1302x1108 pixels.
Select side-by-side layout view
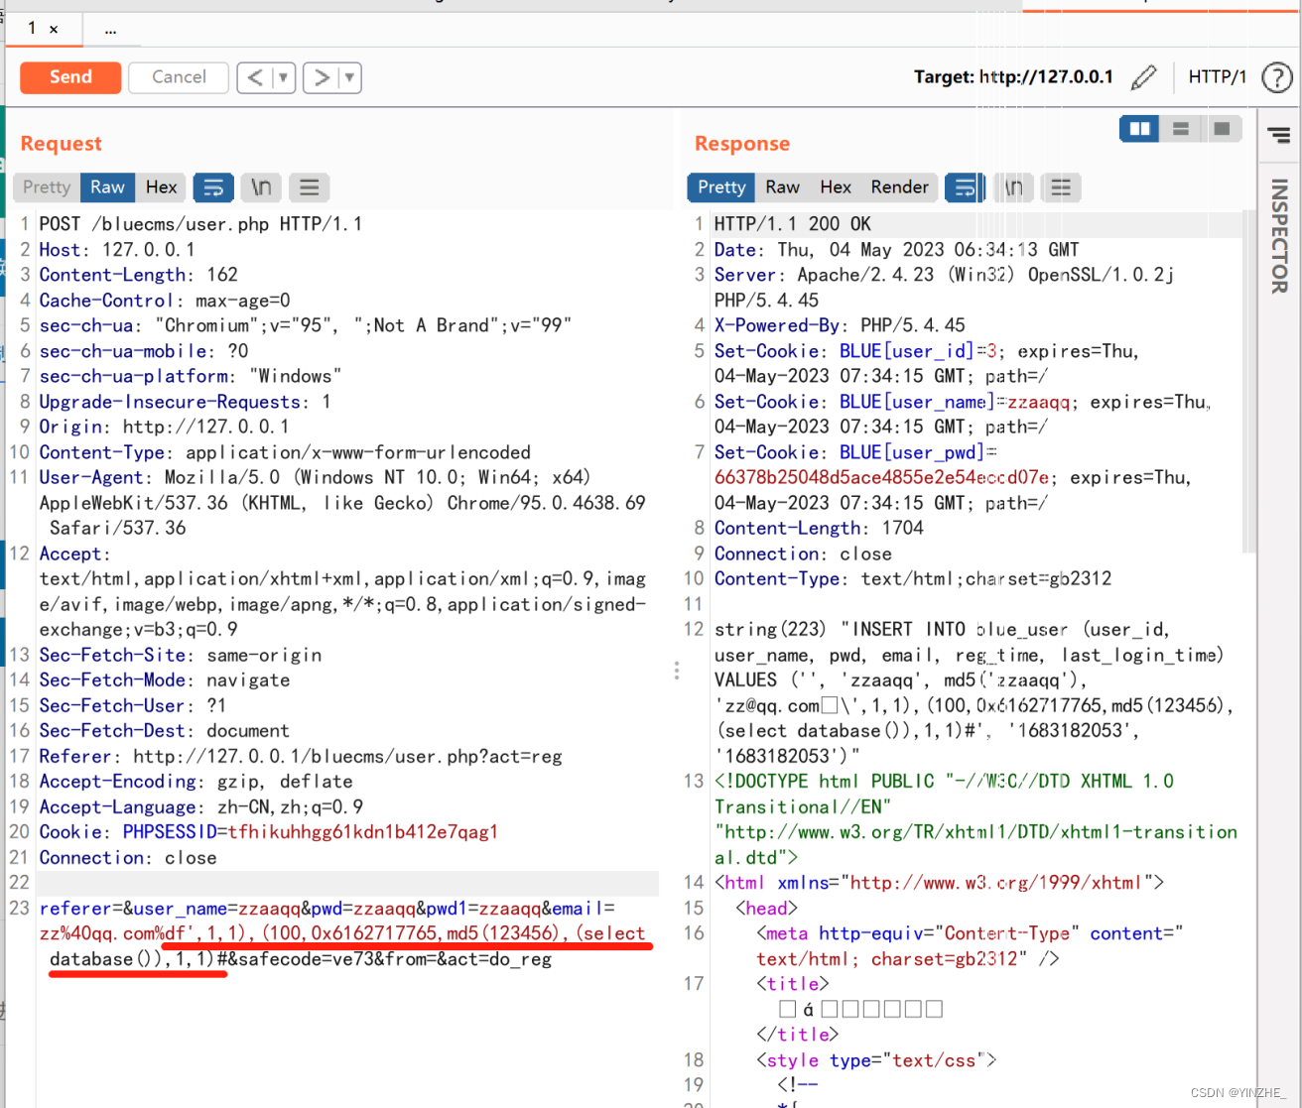pyautogui.click(x=1139, y=129)
